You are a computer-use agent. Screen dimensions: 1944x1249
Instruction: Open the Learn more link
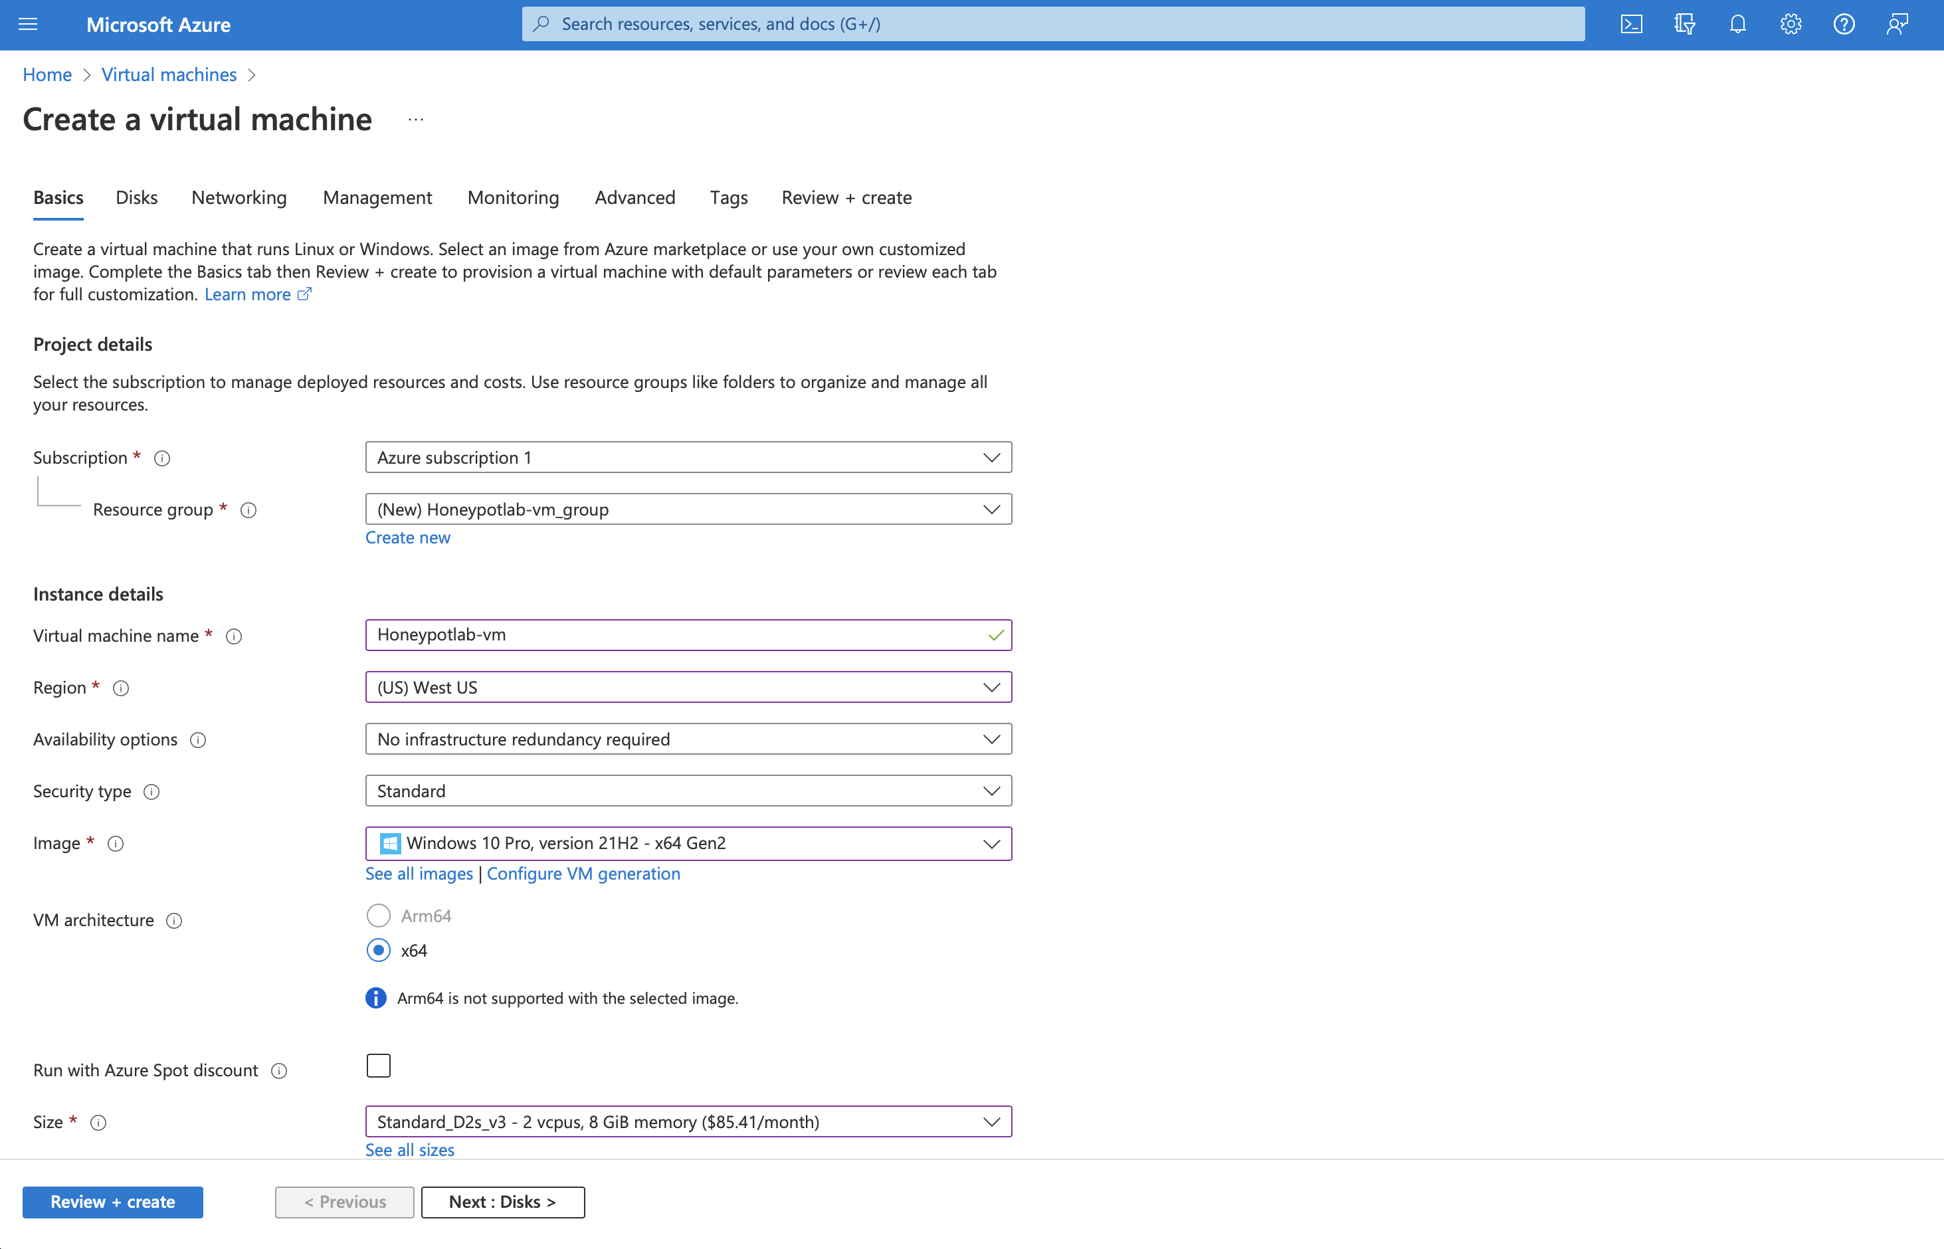tap(247, 294)
